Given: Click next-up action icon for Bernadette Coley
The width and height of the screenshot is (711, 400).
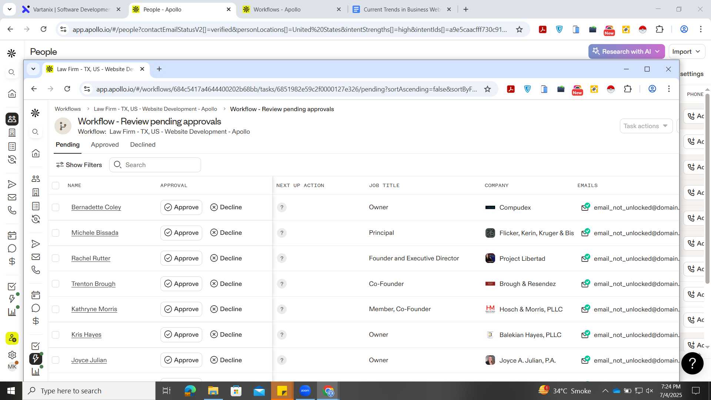Looking at the screenshot, I should coord(282,207).
